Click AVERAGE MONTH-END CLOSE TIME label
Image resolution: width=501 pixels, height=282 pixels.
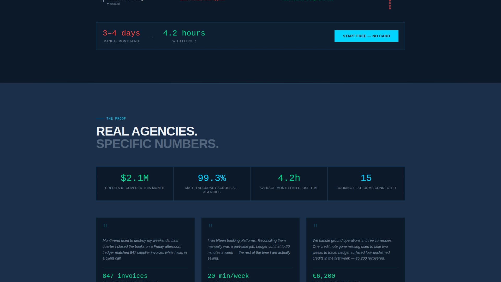click(289, 188)
